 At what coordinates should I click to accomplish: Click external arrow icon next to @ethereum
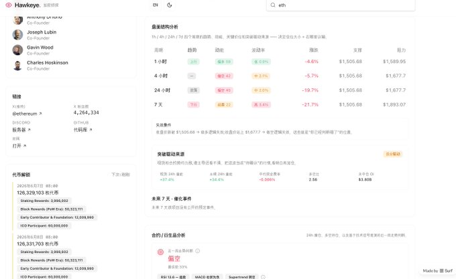[40, 114]
